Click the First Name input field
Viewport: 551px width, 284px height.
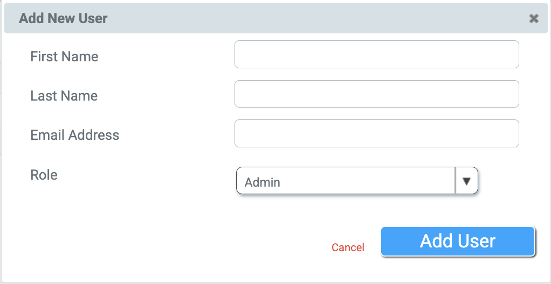pyautogui.click(x=376, y=54)
